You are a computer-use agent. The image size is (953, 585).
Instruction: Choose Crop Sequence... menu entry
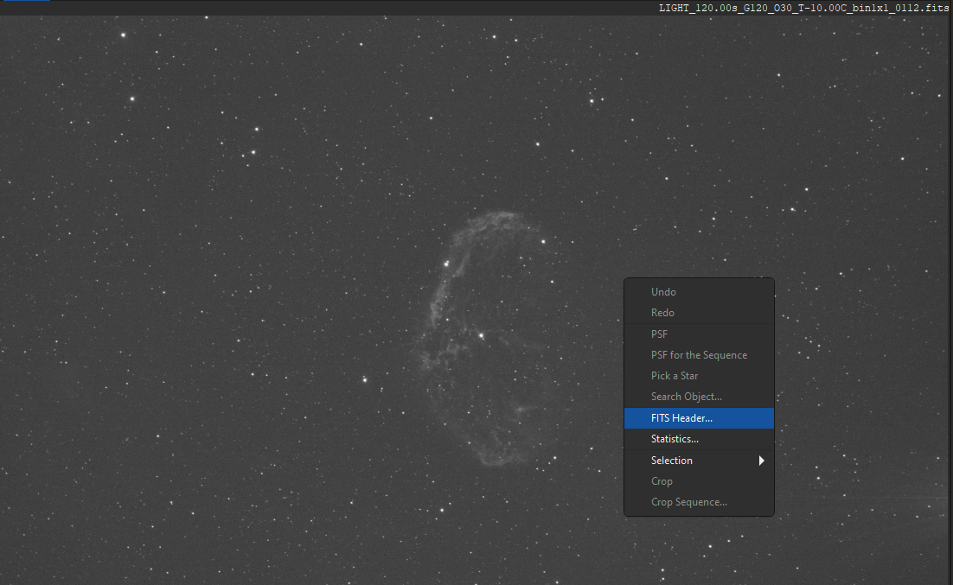coord(699,502)
